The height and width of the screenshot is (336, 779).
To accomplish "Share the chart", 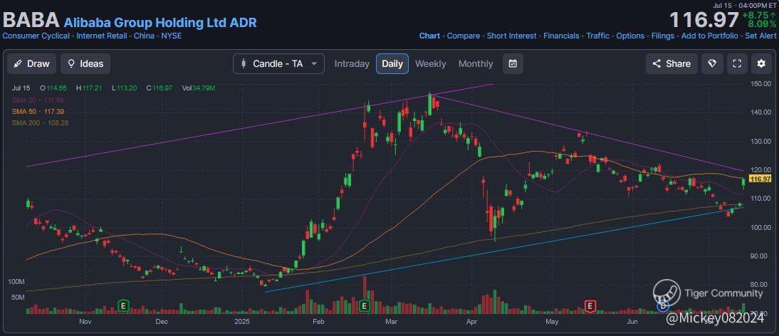I will pyautogui.click(x=671, y=63).
